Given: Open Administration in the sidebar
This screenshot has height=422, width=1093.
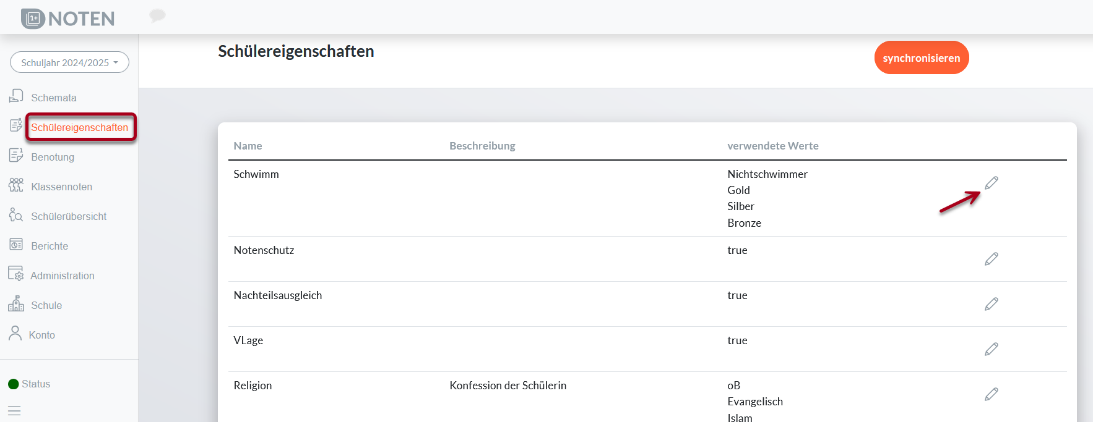Looking at the screenshot, I should click(63, 276).
